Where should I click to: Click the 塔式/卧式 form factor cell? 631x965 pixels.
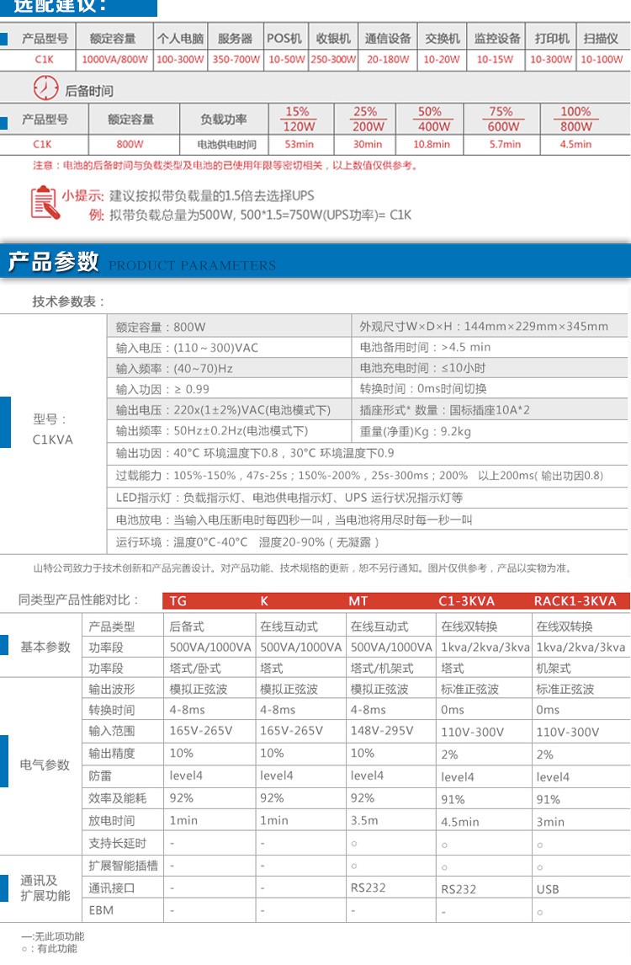click(195, 669)
